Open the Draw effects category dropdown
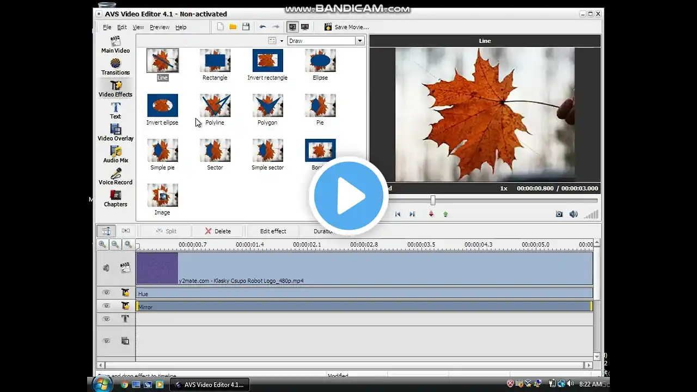 click(x=359, y=41)
